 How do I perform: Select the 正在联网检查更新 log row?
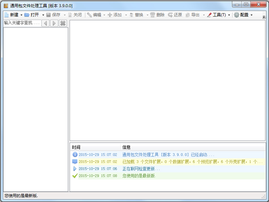(141, 169)
